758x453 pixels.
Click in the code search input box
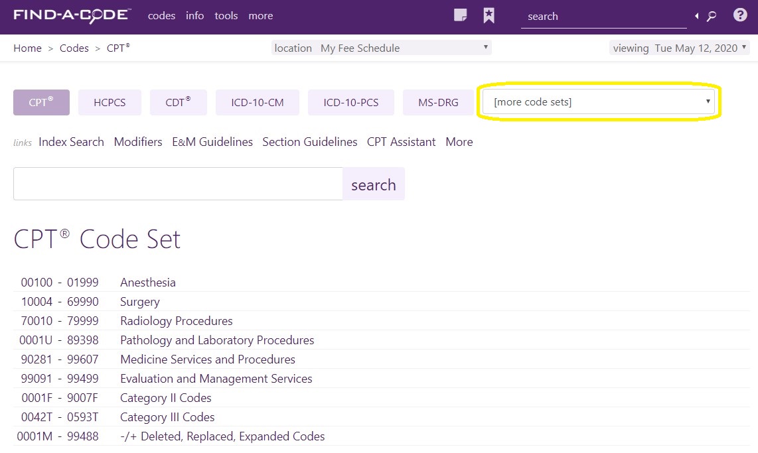pos(178,184)
